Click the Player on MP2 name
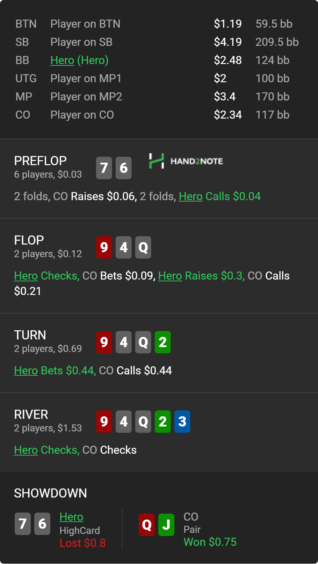Image resolution: width=318 pixels, height=564 pixels. click(x=86, y=97)
